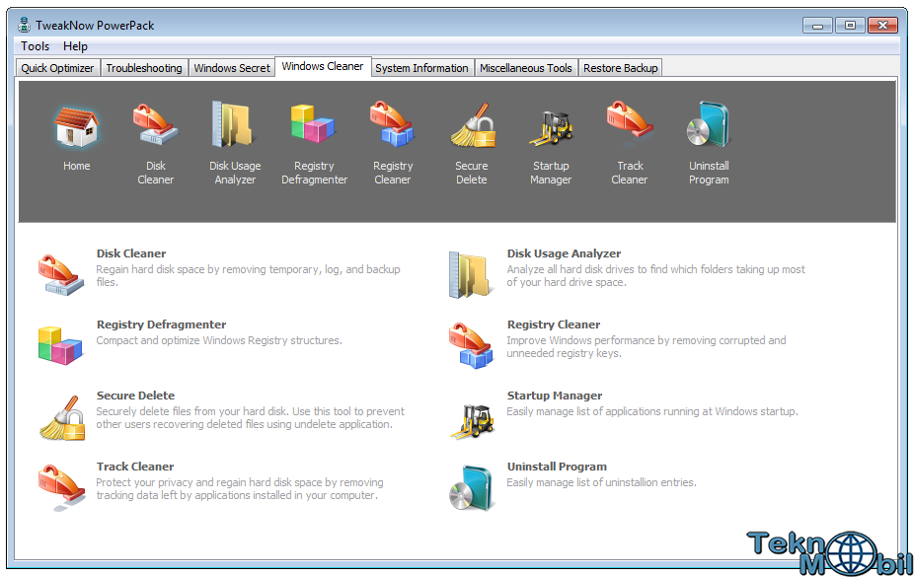This screenshot has width=914, height=577.
Task: Go to the Windows Secret tab
Action: (x=232, y=68)
